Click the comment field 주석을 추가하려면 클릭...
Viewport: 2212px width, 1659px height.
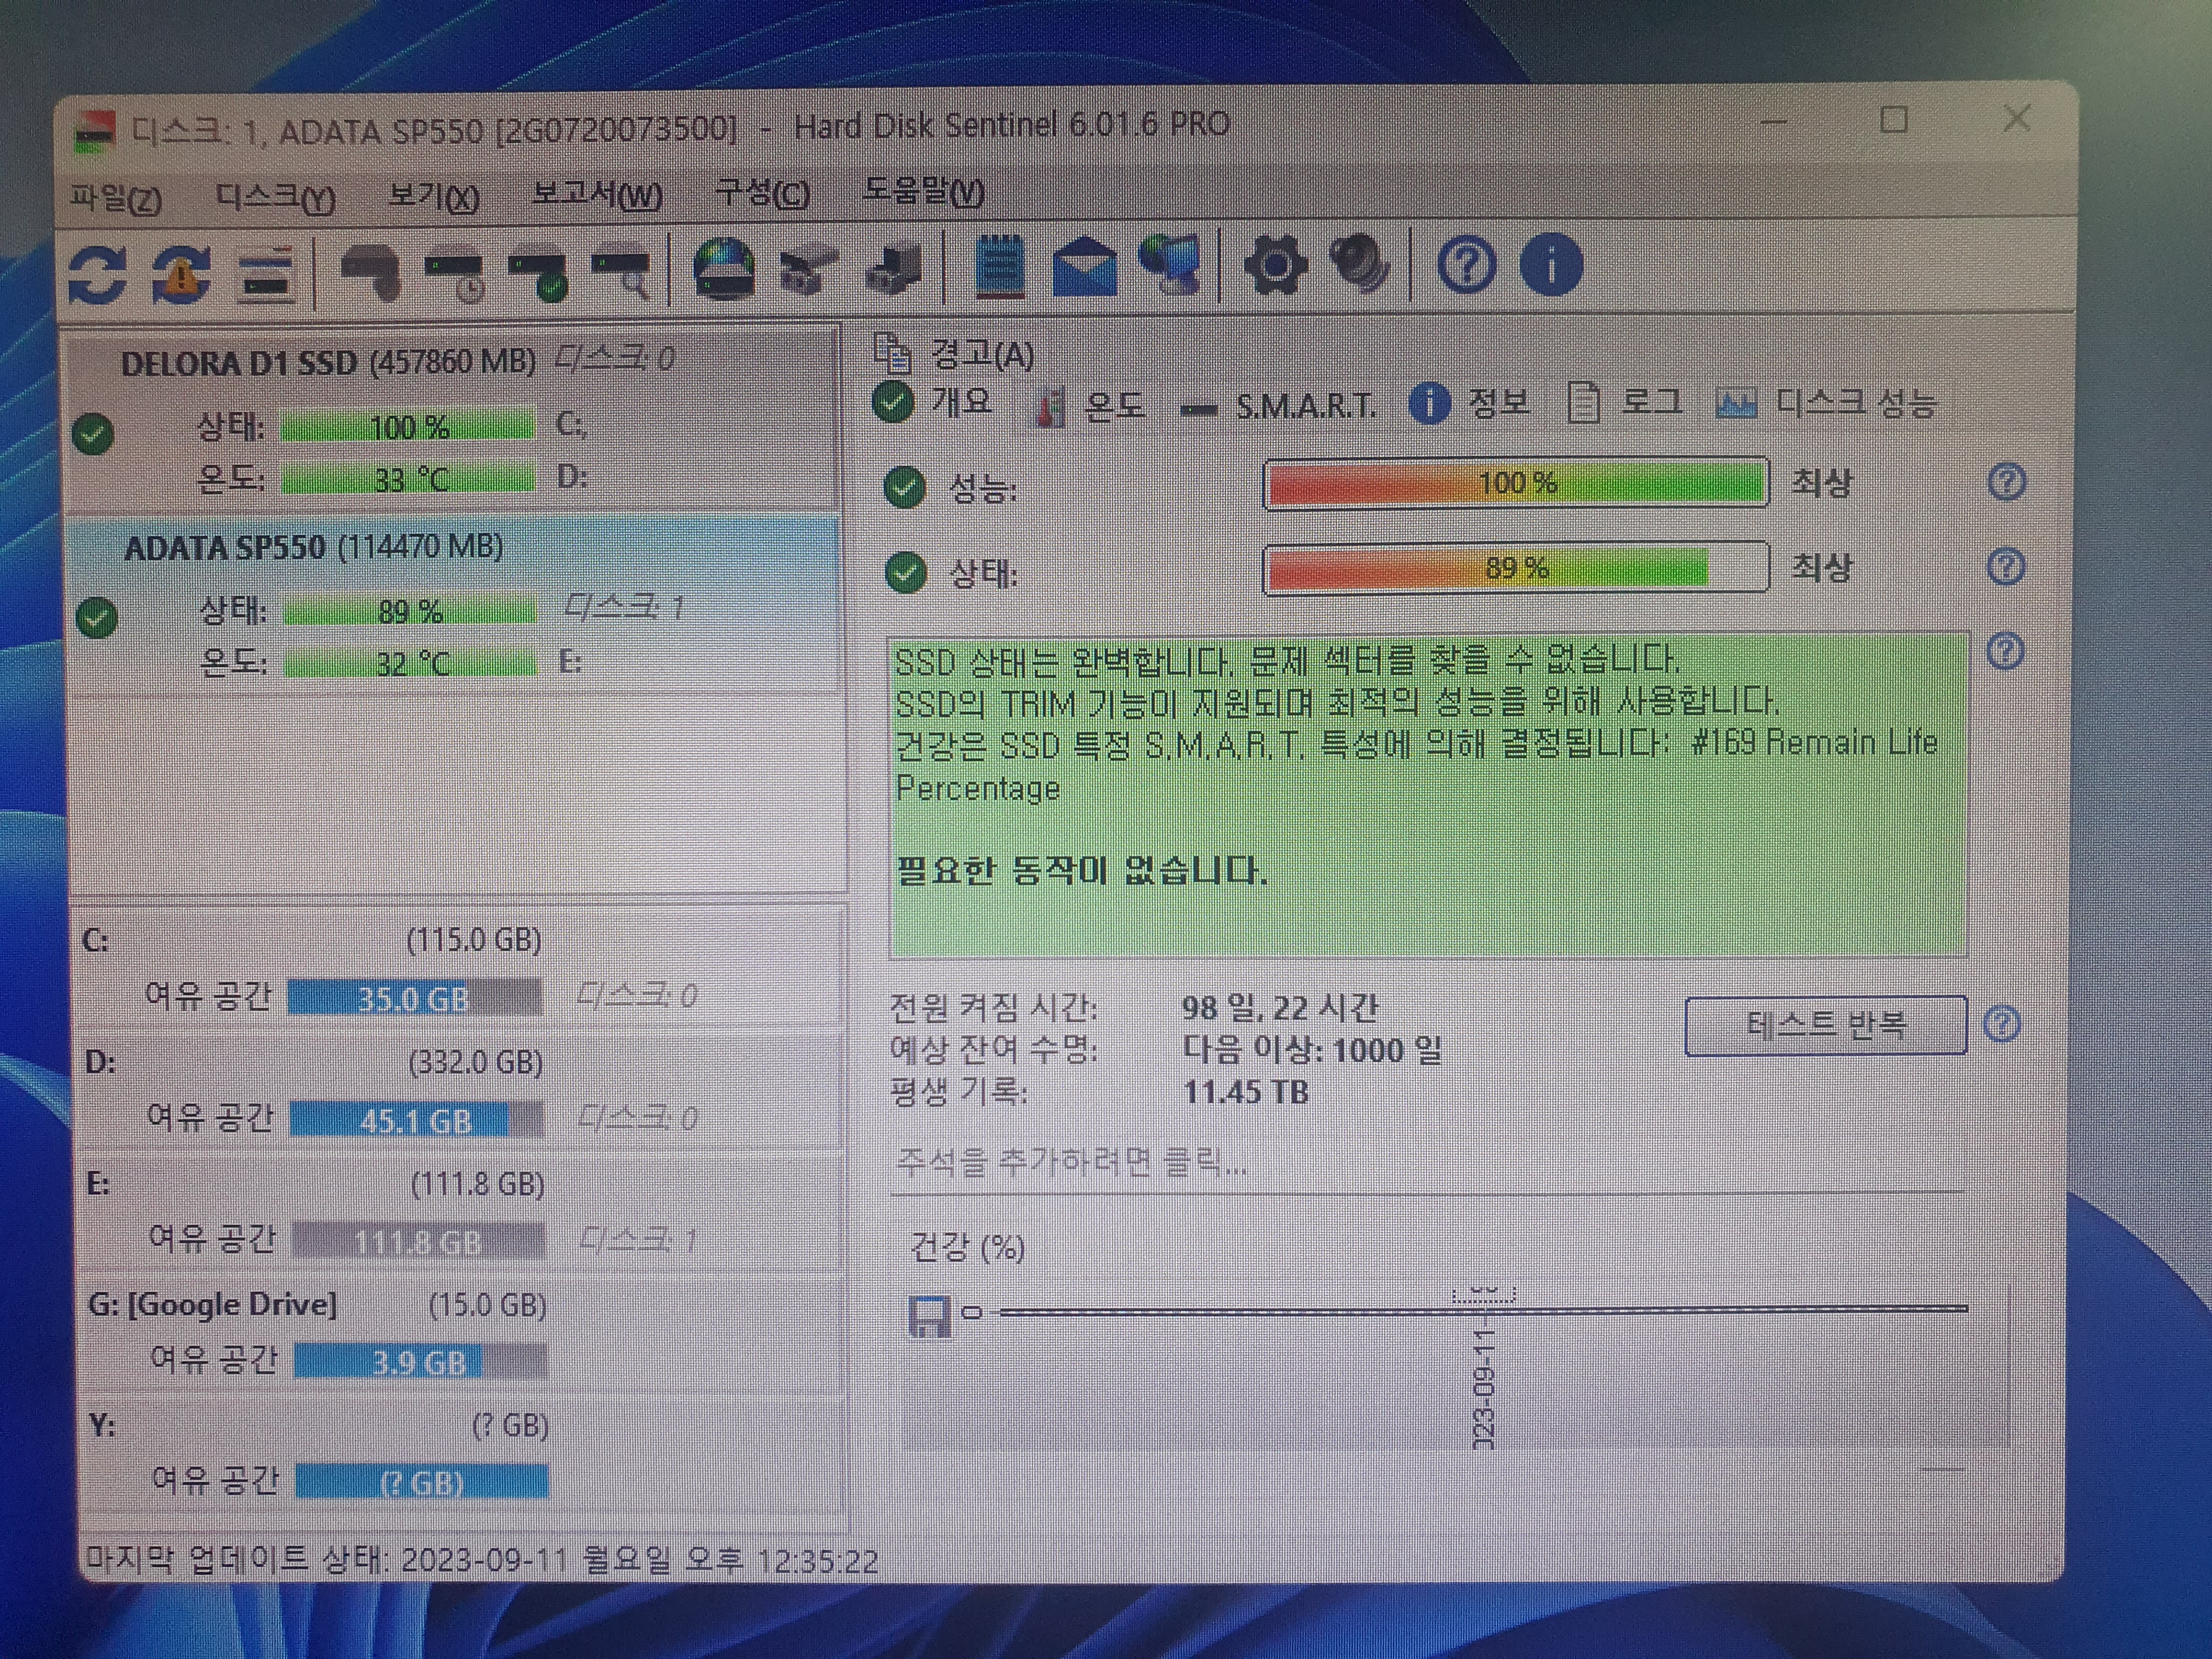point(1428,1163)
